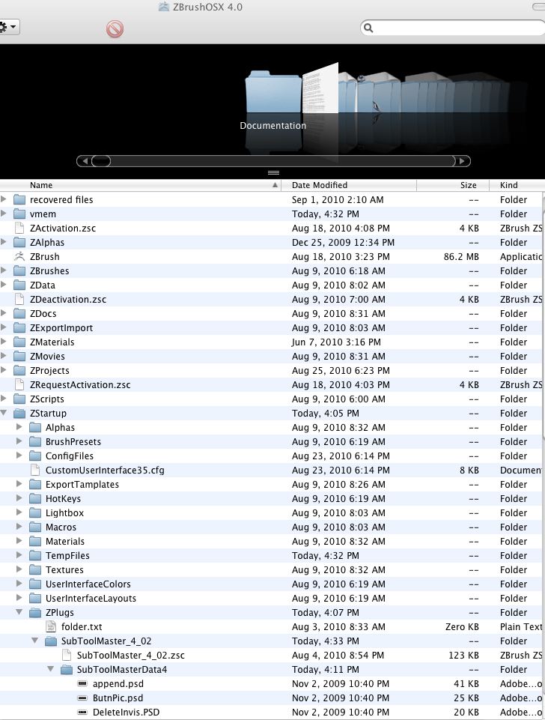
Task: Select the 'Aug 25, 2010 6:23 PM' date
Action: coord(341,371)
